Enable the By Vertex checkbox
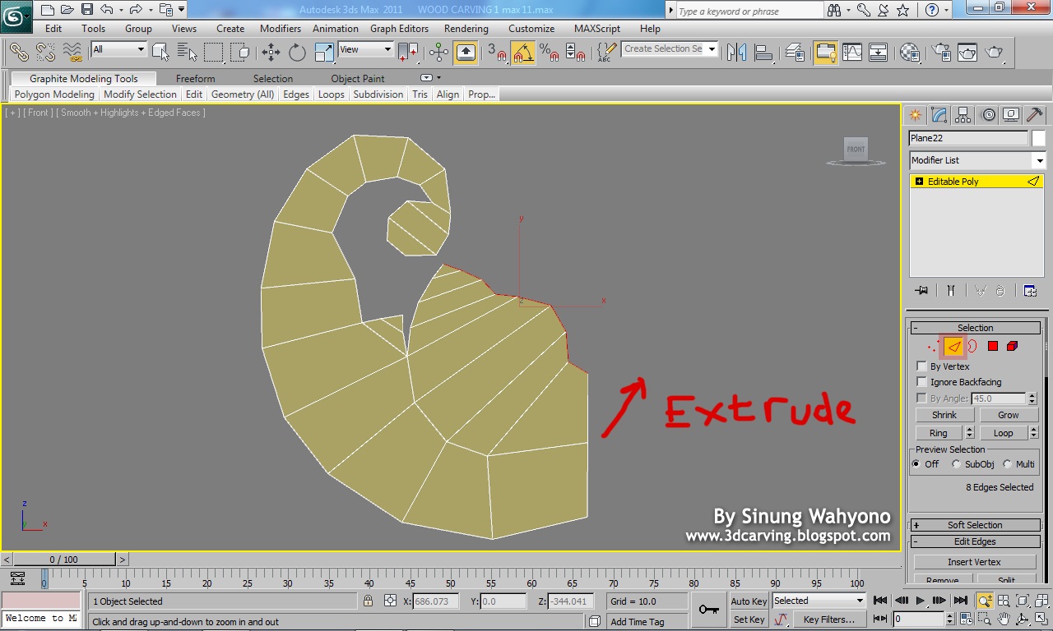The width and height of the screenshot is (1053, 631). [x=921, y=366]
